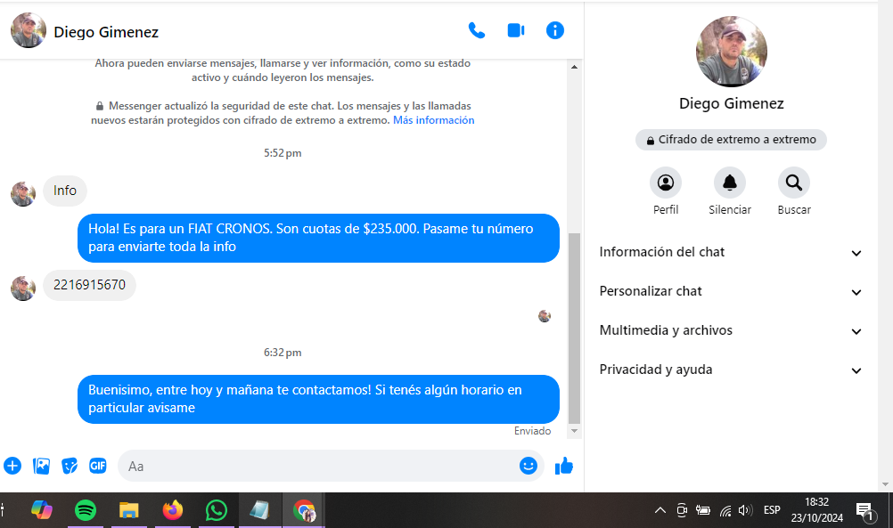Expand Multimedia y archivos section

coord(731,331)
